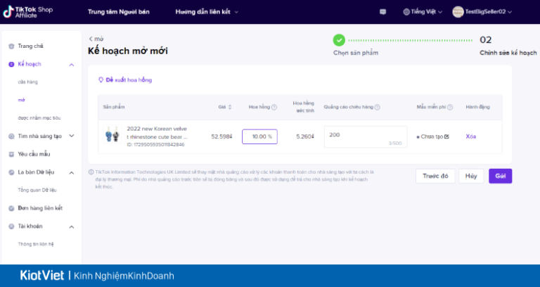
Task: Click Xóa to remove the product
Action: [x=471, y=136]
